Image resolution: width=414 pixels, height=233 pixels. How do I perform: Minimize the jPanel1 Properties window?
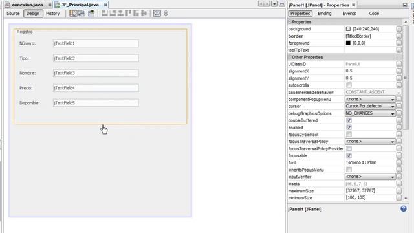click(405, 5)
